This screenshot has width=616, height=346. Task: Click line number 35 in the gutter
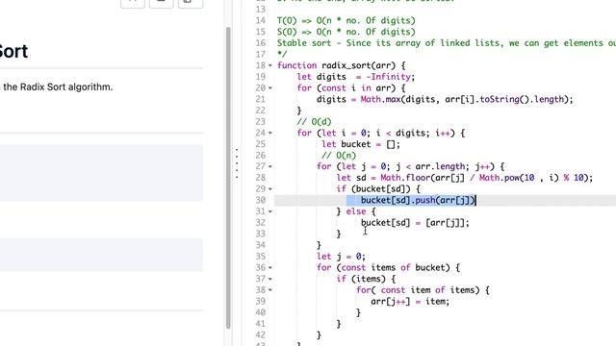point(261,257)
